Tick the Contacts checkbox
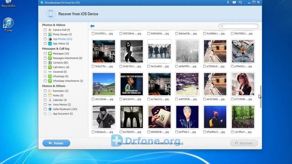This screenshot has height=164, width=292. 45,63
